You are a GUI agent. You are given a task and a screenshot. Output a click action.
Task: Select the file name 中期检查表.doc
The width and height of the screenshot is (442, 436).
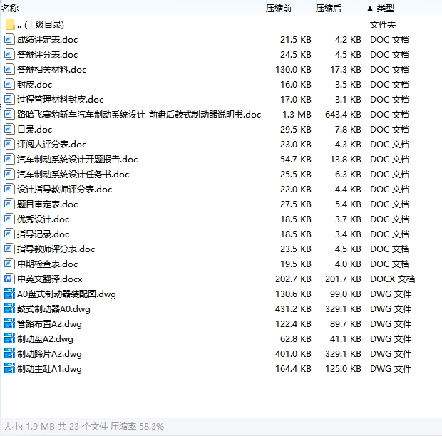click(47, 264)
